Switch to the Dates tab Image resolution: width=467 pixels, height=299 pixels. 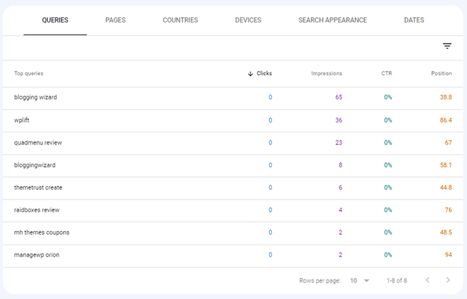(x=414, y=20)
